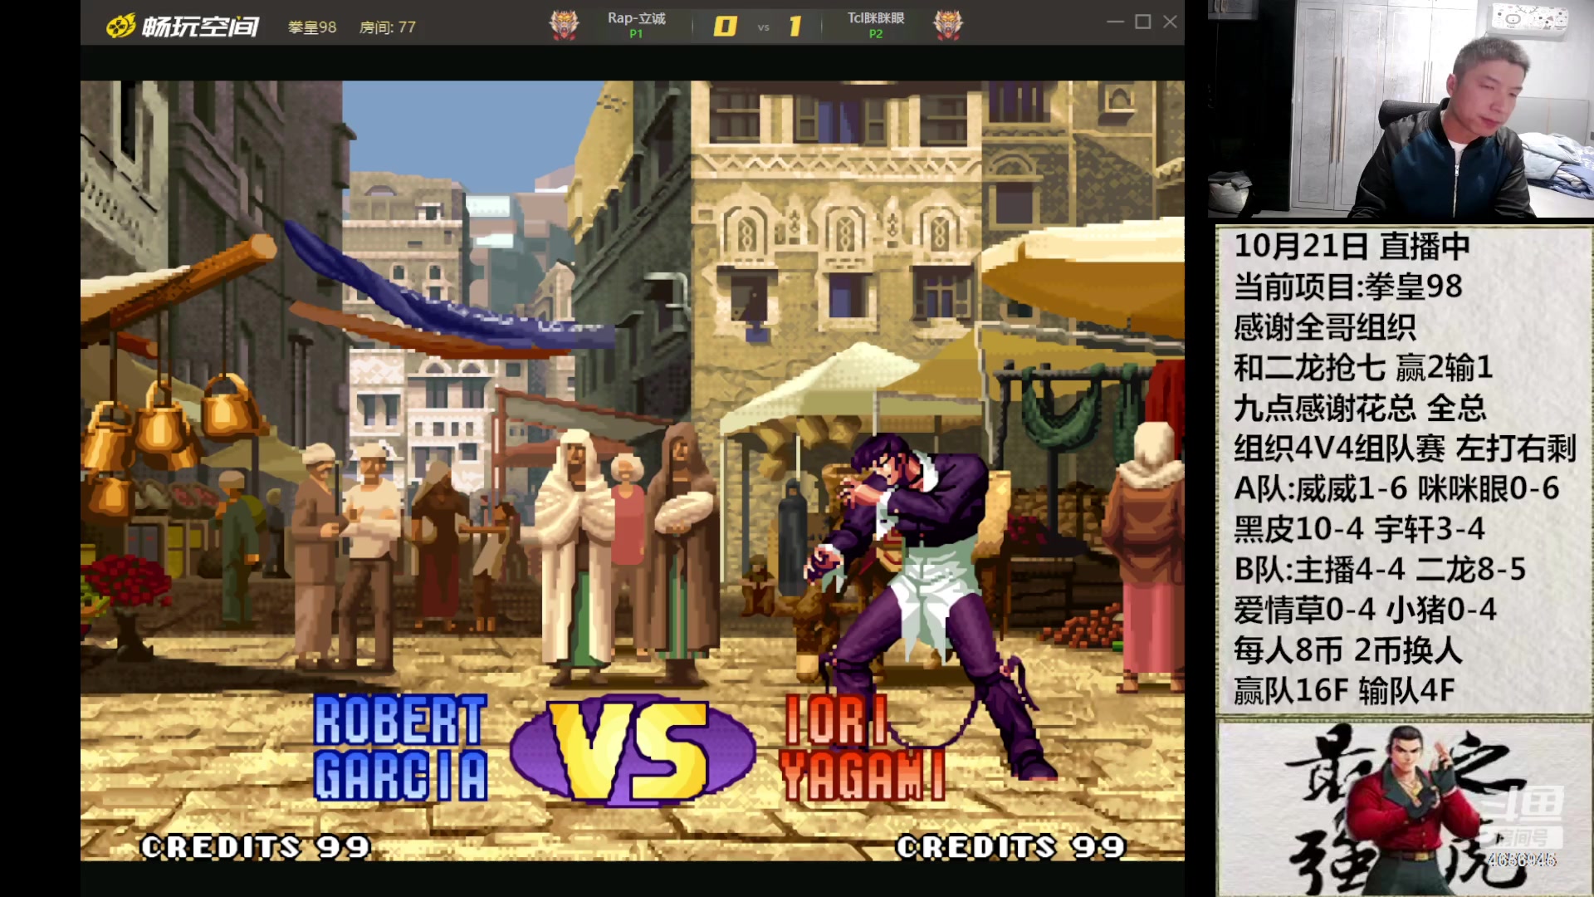
Task: Click the ROBERT GARCIA name text
Action: [x=400, y=748]
